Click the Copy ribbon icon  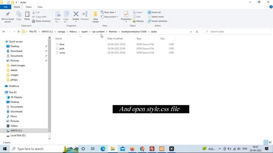tap(19, 14)
